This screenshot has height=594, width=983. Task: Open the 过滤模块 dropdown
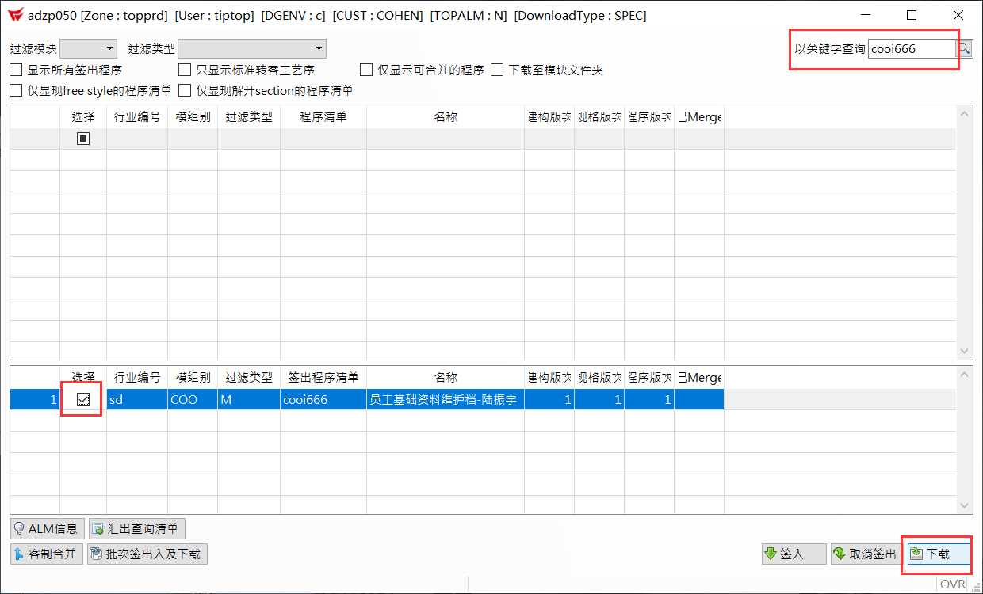click(x=89, y=48)
